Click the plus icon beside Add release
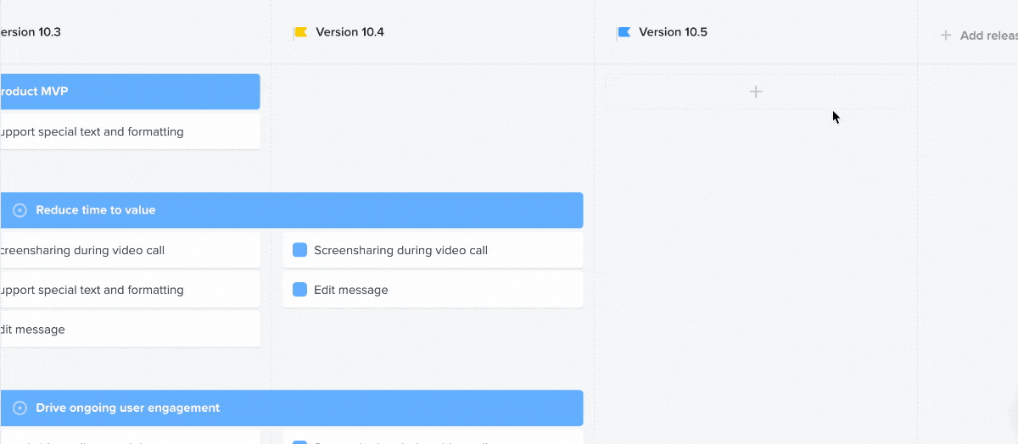Viewport: 1018px width, 444px height. click(x=945, y=36)
